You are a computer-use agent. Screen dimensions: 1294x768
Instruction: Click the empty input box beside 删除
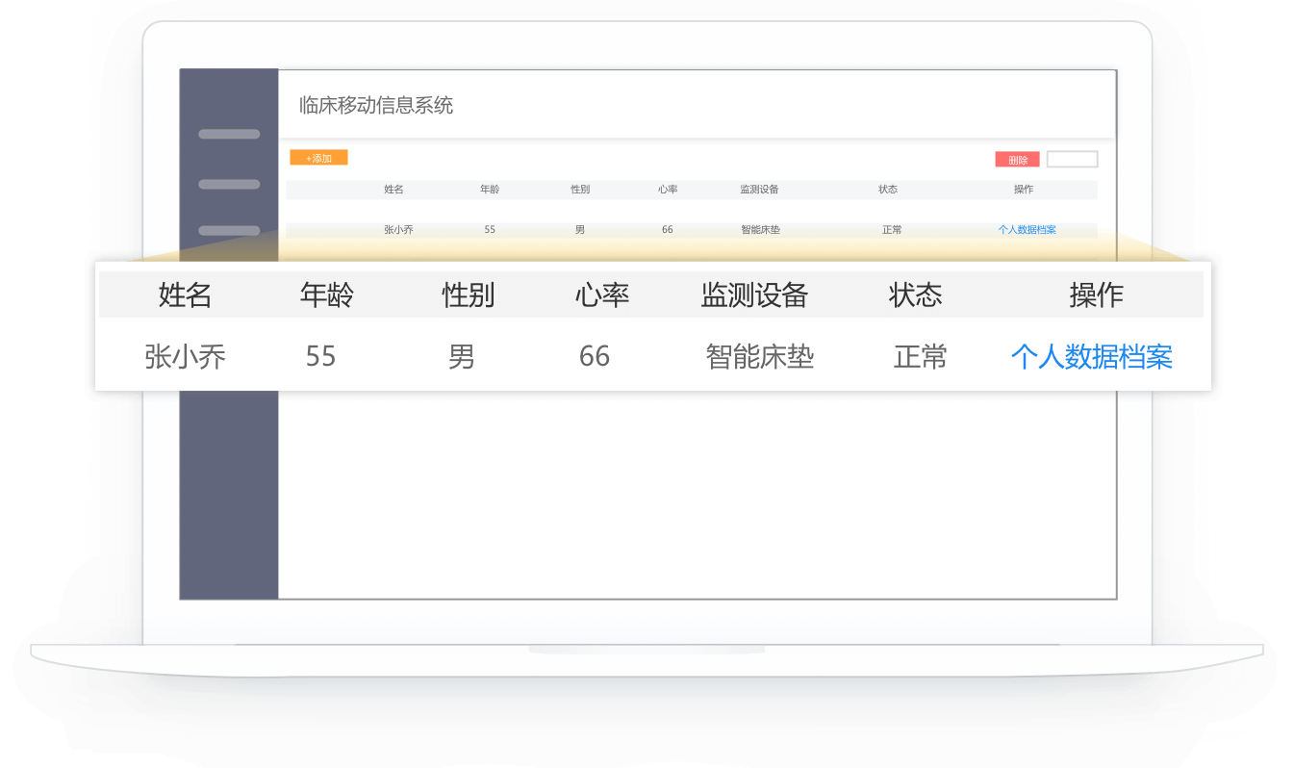(1072, 160)
